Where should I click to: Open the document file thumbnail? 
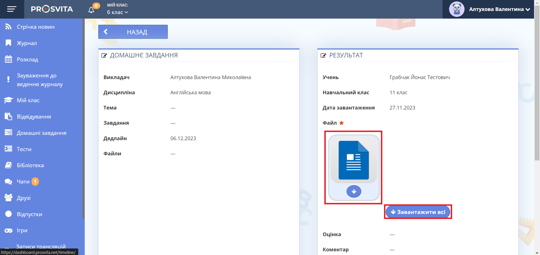click(354, 160)
